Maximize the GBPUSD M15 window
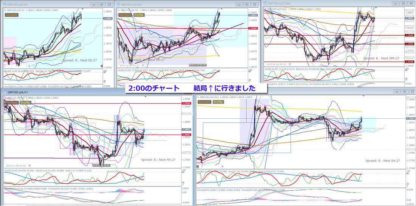416x206 pixels. 404,91
